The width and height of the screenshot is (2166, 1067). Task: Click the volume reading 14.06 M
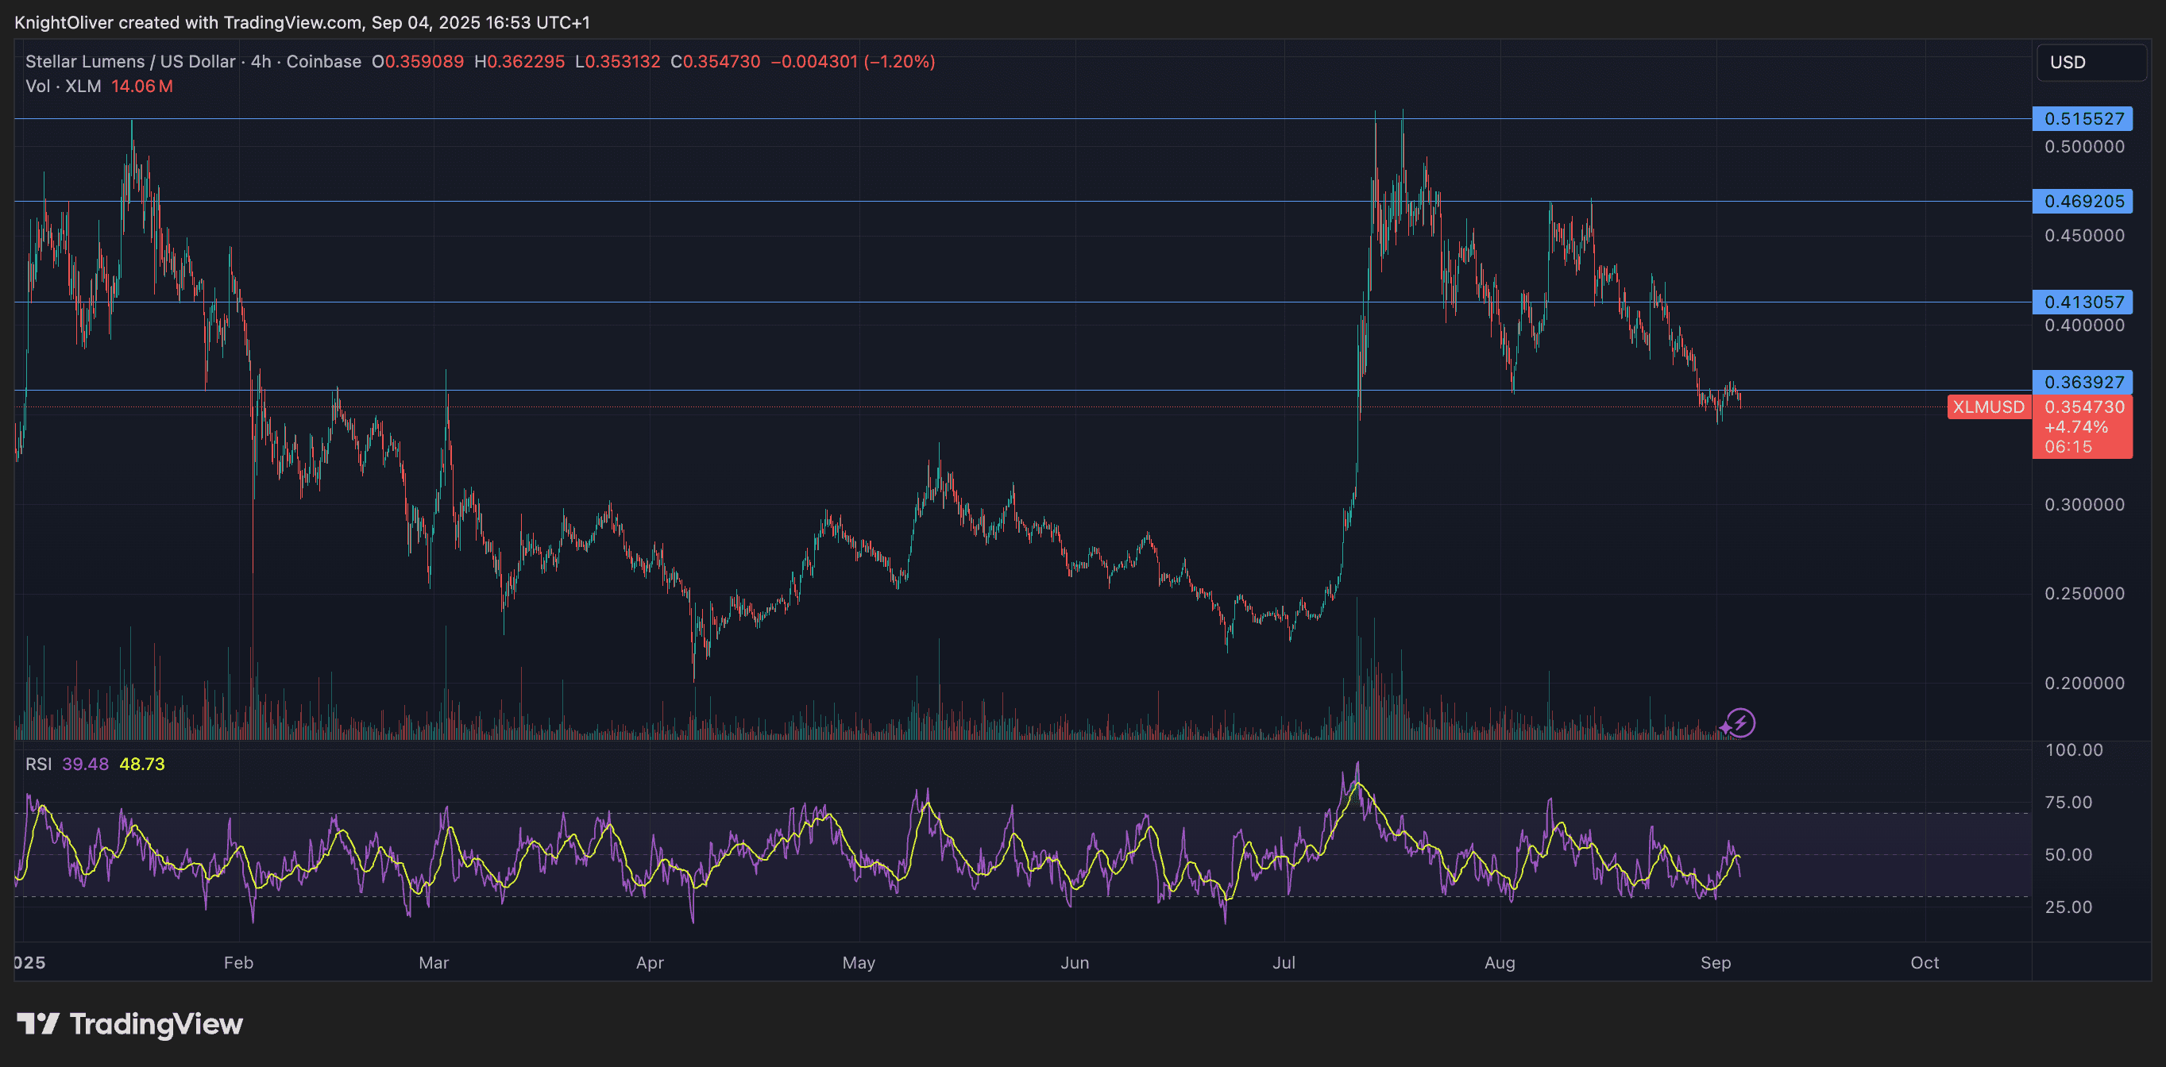(x=141, y=86)
